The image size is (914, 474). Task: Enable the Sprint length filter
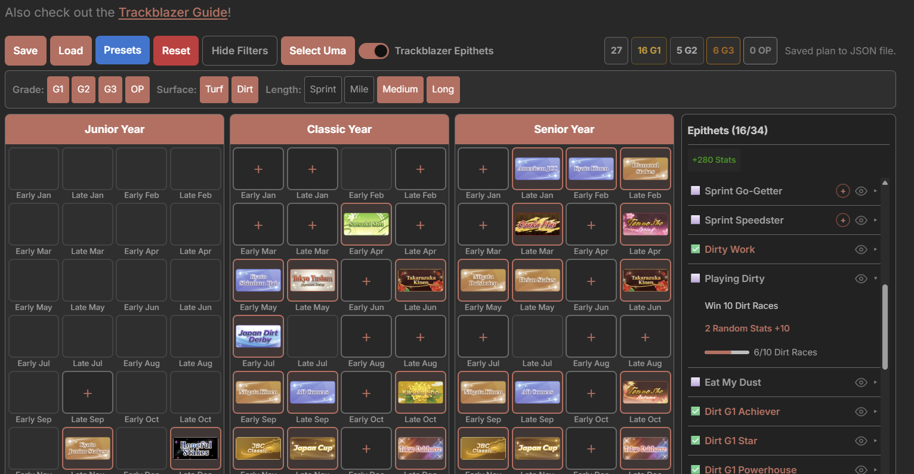point(323,89)
